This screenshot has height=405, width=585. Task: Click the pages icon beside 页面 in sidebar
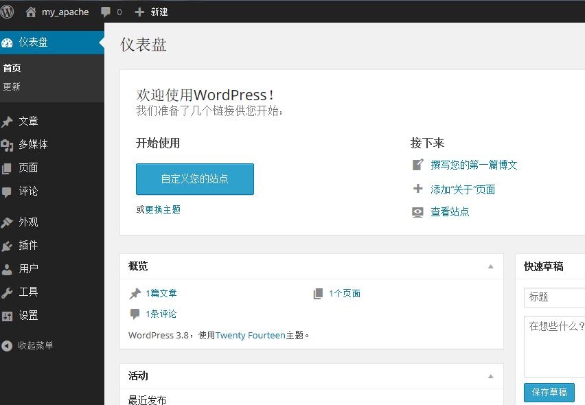(7, 168)
